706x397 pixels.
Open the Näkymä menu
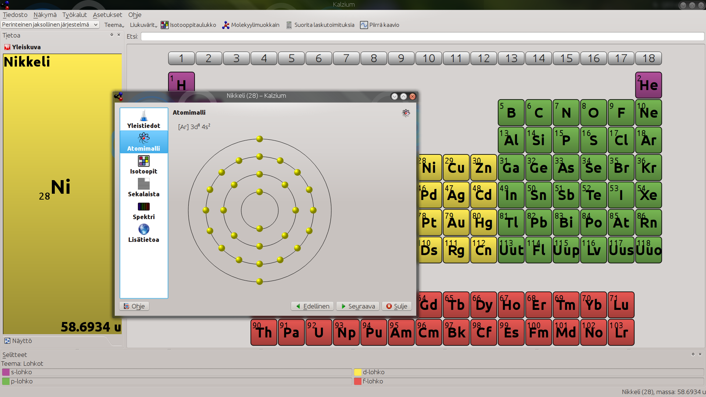[x=45, y=15]
